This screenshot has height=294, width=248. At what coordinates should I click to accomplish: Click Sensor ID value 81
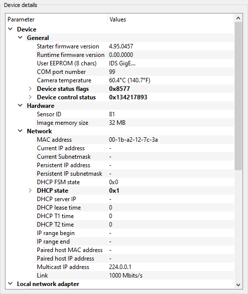(x=112, y=114)
